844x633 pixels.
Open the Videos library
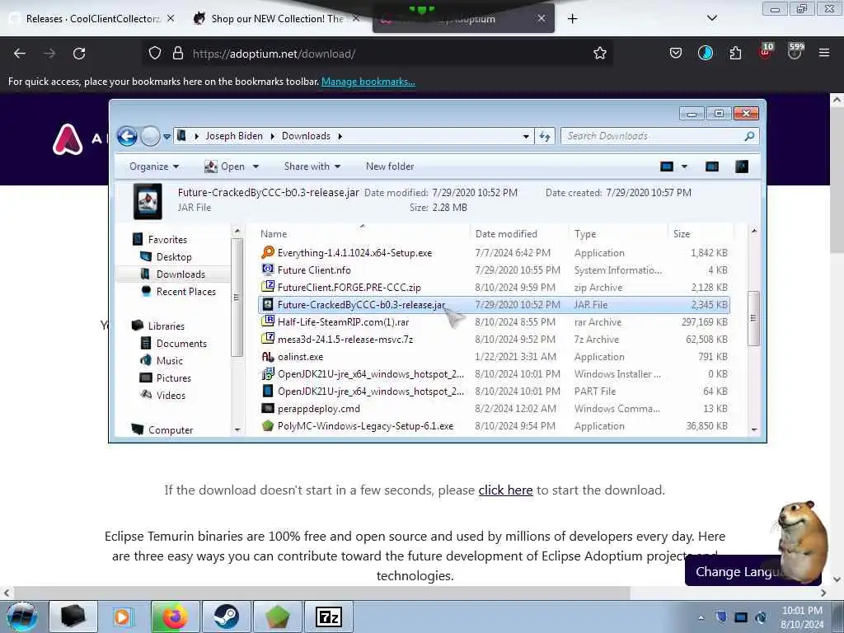(171, 395)
